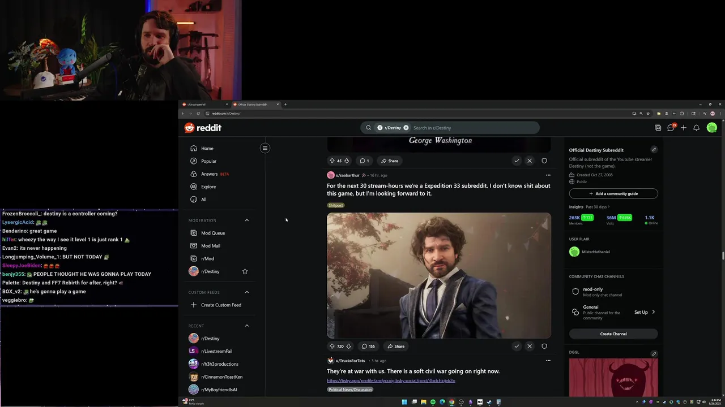Downvote the Expedition 33 post with 720 points

pos(349,346)
